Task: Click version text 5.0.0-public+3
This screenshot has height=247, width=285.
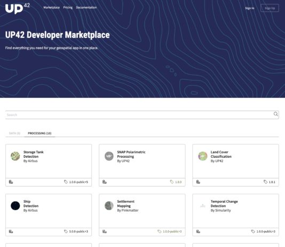Action: 78,231
